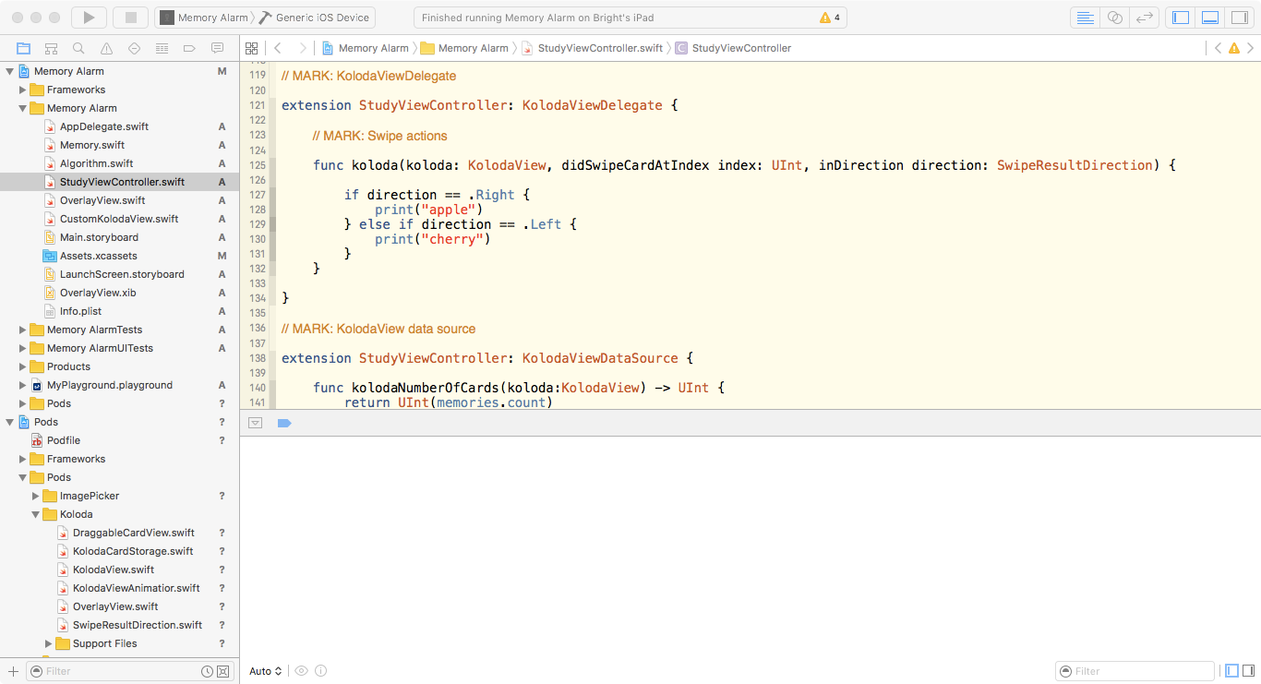Viewport: 1261px width, 684px height.
Task: Click the Quick Look eye icon
Action: click(302, 671)
